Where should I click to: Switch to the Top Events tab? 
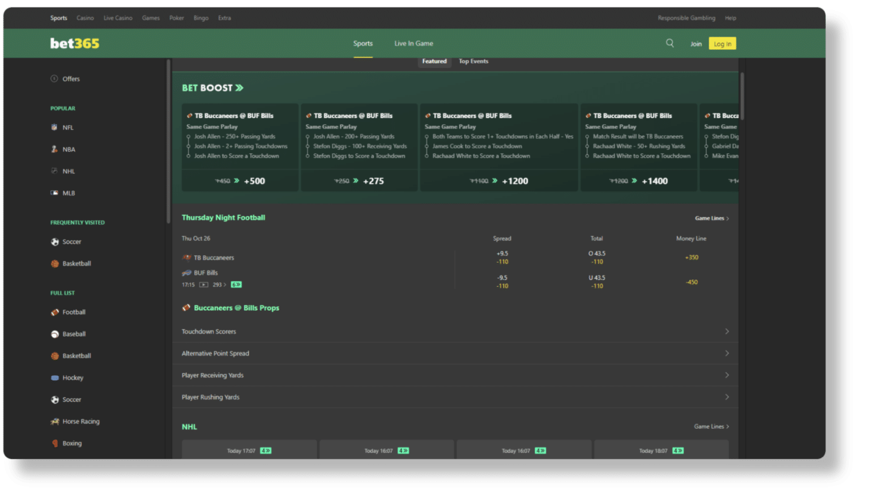point(473,61)
